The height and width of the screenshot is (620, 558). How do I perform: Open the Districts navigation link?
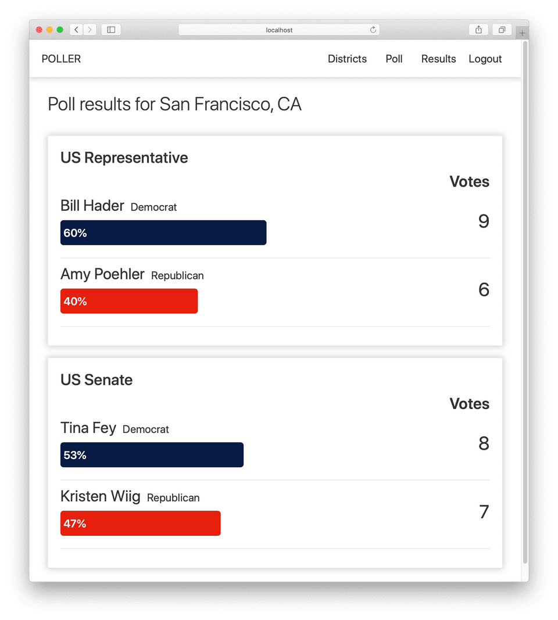[347, 59]
